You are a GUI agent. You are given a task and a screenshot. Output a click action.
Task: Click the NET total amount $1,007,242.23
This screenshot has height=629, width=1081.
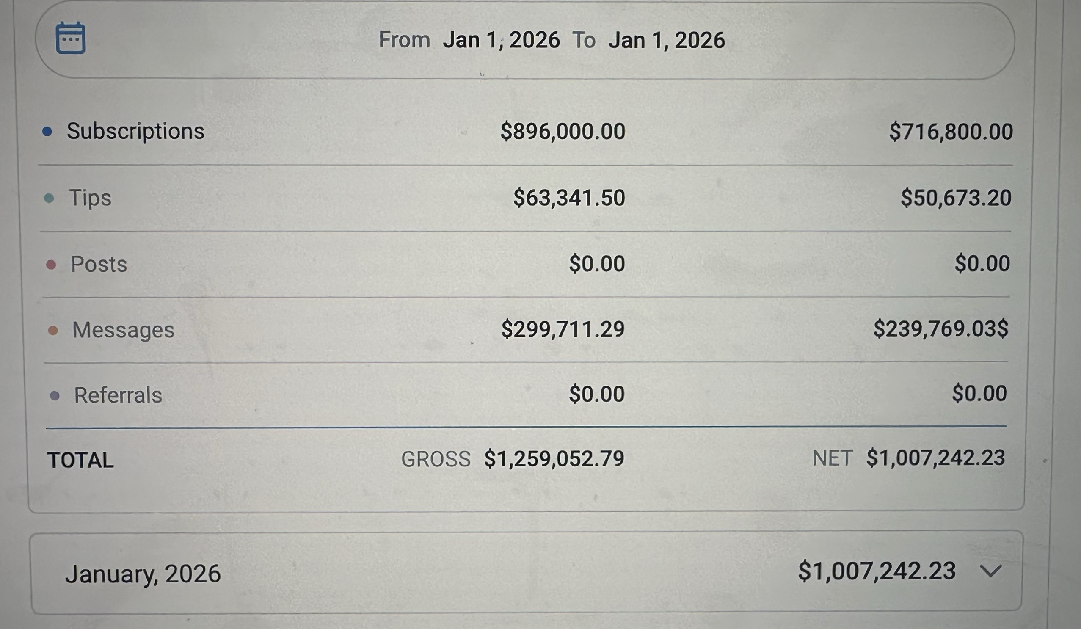point(935,458)
